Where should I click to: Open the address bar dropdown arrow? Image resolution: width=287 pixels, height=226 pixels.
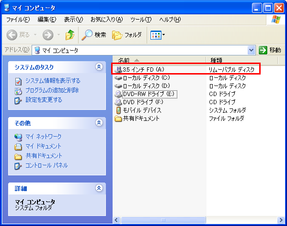(x=252, y=50)
